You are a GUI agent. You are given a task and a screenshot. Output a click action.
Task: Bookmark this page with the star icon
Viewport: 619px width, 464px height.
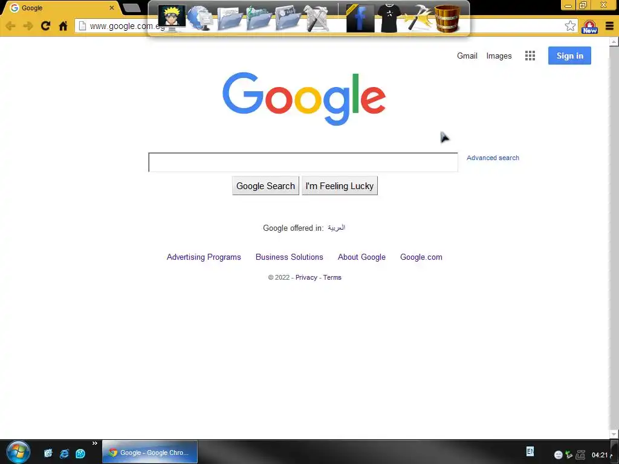click(570, 26)
